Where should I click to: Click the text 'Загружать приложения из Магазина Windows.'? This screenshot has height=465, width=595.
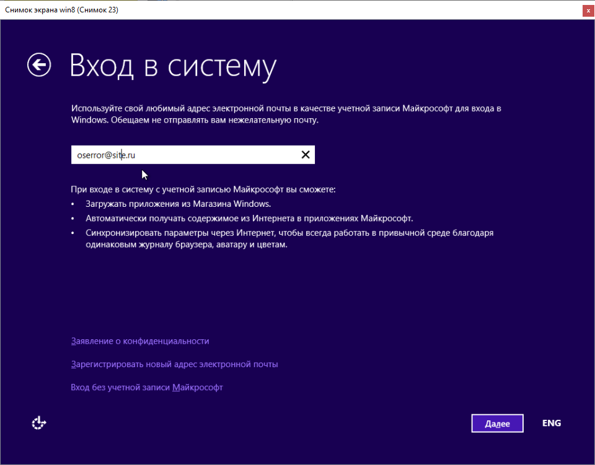(x=178, y=204)
